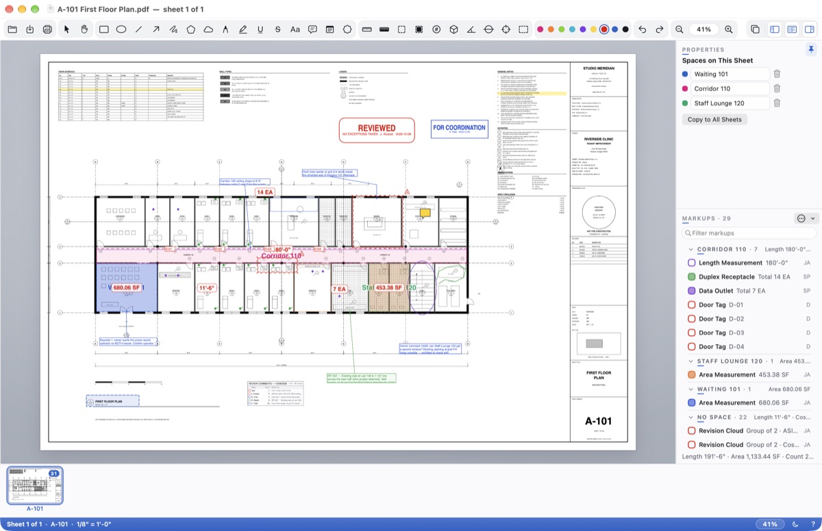822x531 pixels.
Task: Pick the pink color swatch
Action: pos(540,29)
